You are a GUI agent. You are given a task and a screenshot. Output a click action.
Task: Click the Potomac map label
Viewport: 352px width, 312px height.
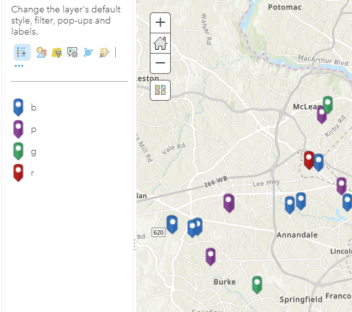coord(285,7)
